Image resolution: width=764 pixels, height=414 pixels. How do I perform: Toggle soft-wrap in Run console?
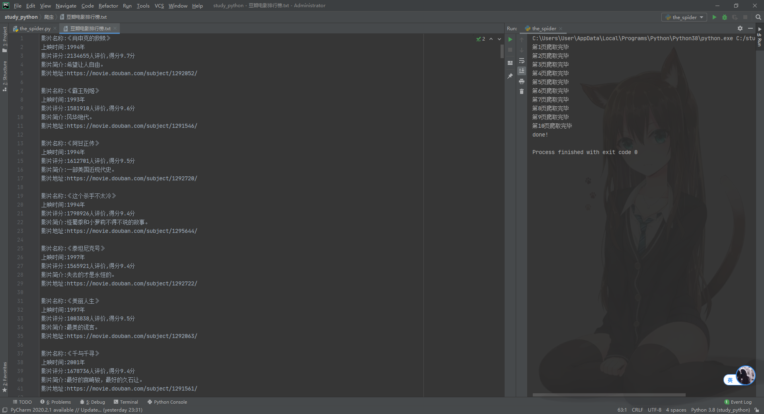point(522,61)
